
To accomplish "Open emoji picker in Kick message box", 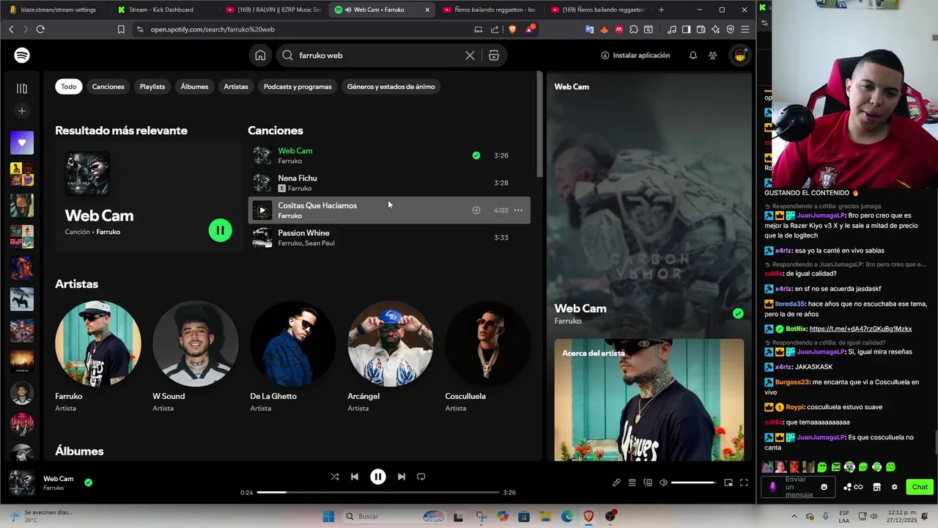I will 824,487.
